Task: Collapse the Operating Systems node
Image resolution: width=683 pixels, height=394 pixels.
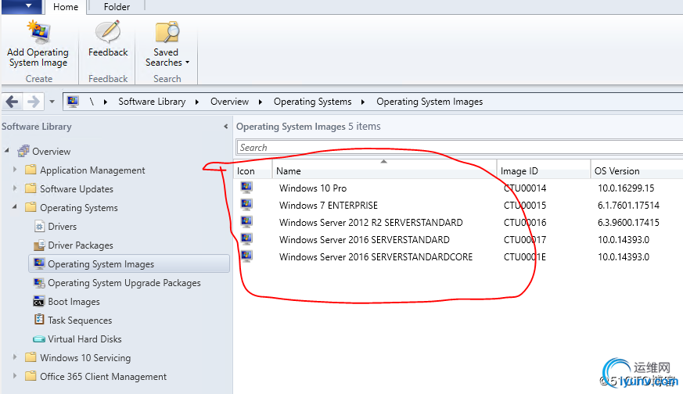Action: click(15, 207)
